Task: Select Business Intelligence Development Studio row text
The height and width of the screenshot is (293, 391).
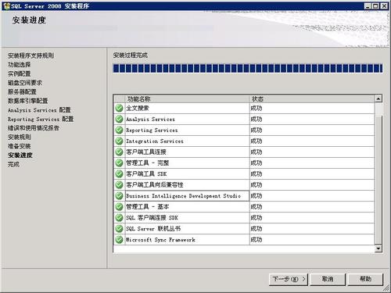Action: (184, 196)
